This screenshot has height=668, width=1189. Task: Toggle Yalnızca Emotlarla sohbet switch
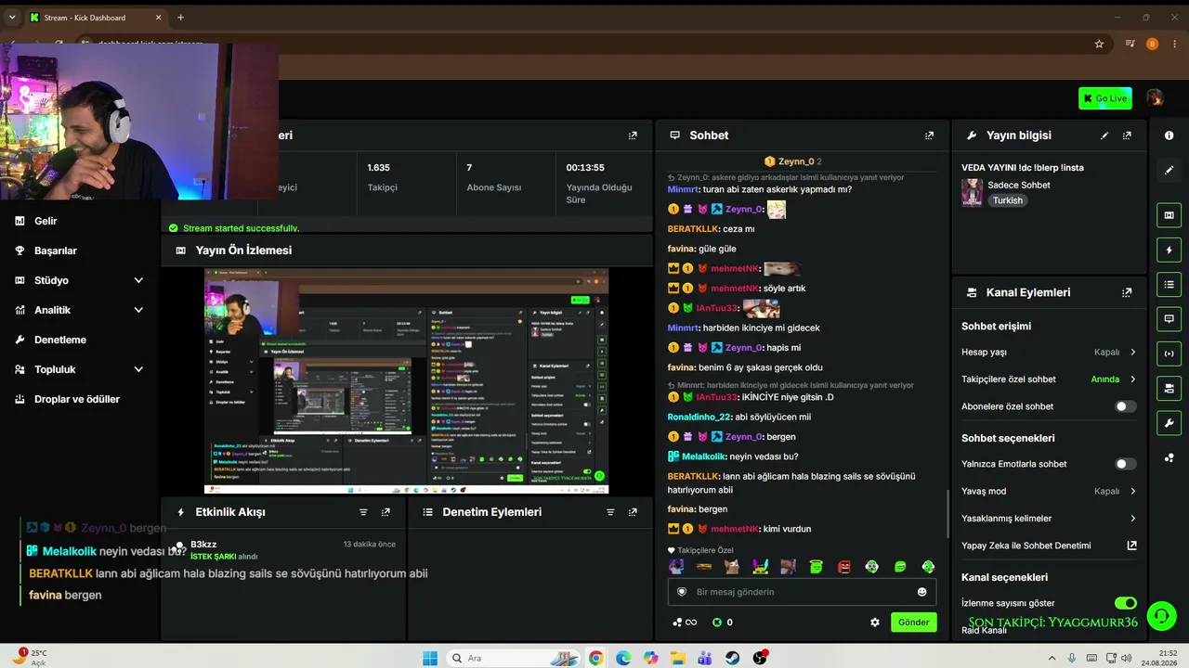[x=1125, y=464]
